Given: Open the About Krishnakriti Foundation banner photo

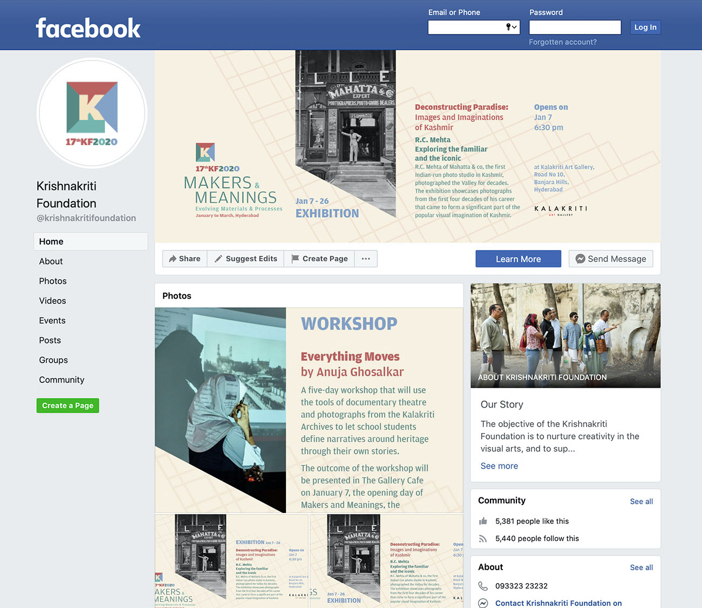Looking at the screenshot, I should (565, 335).
